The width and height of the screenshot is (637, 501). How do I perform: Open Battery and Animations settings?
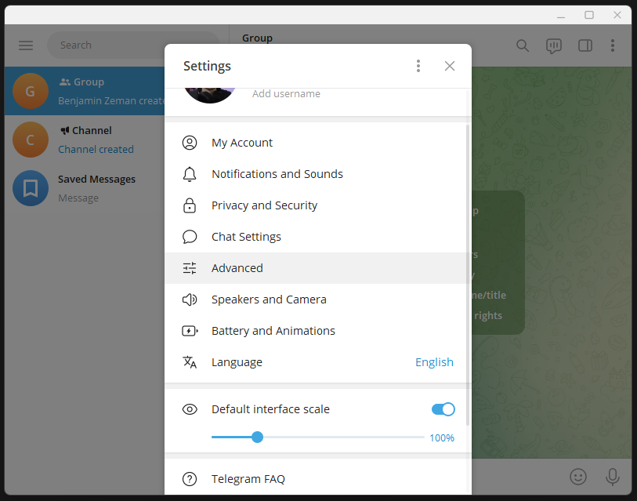(273, 331)
